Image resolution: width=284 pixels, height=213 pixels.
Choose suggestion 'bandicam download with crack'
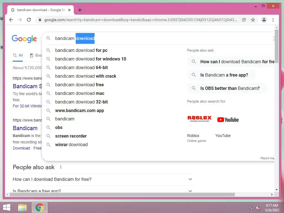pyautogui.click(x=85, y=76)
